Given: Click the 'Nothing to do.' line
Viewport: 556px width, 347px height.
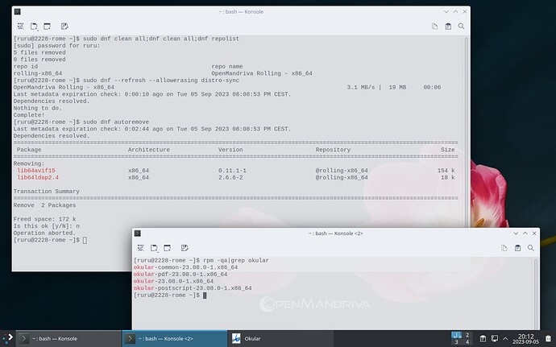Looking at the screenshot, I should tap(38, 108).
